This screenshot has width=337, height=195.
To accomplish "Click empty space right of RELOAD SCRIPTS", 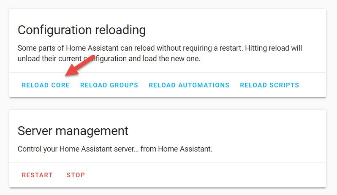I will point(313,85).
